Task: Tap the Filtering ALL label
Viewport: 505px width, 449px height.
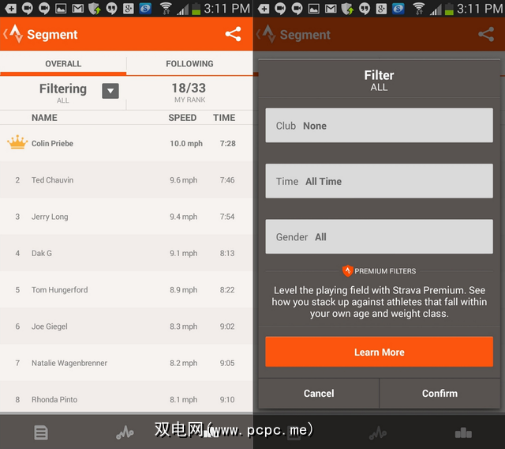Action: click(x=63, y=93)
